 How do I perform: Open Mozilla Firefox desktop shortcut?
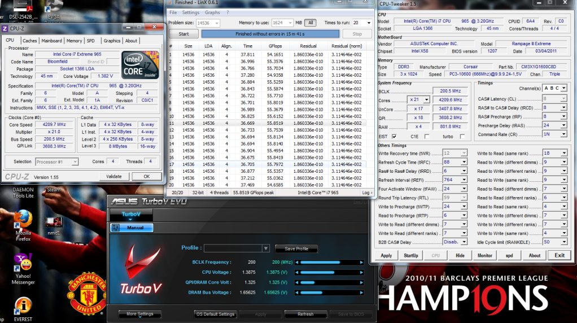(23, 220)
